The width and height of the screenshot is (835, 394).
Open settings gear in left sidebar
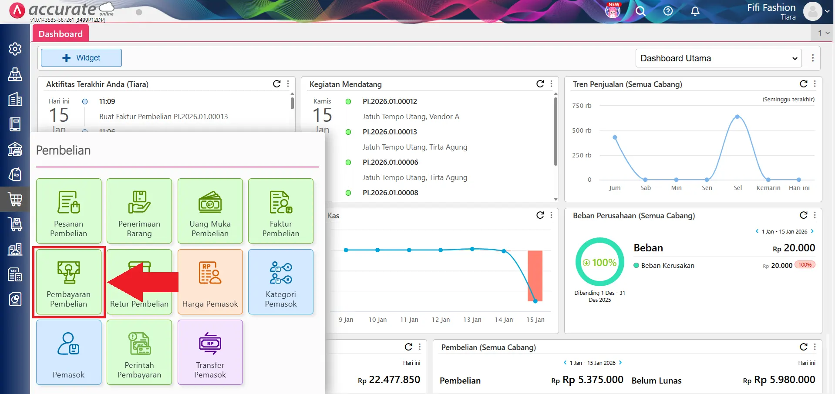pyautogui.click(x=15, y=49)
